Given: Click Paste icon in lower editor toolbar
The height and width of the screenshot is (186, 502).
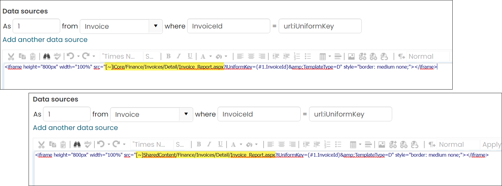Looking at the screenshot, I should pos(63,144).
